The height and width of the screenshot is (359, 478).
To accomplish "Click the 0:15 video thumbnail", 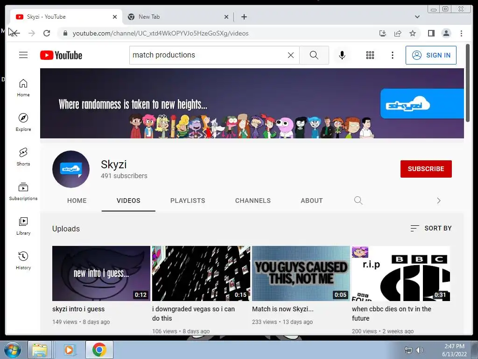I will [201, 273].
